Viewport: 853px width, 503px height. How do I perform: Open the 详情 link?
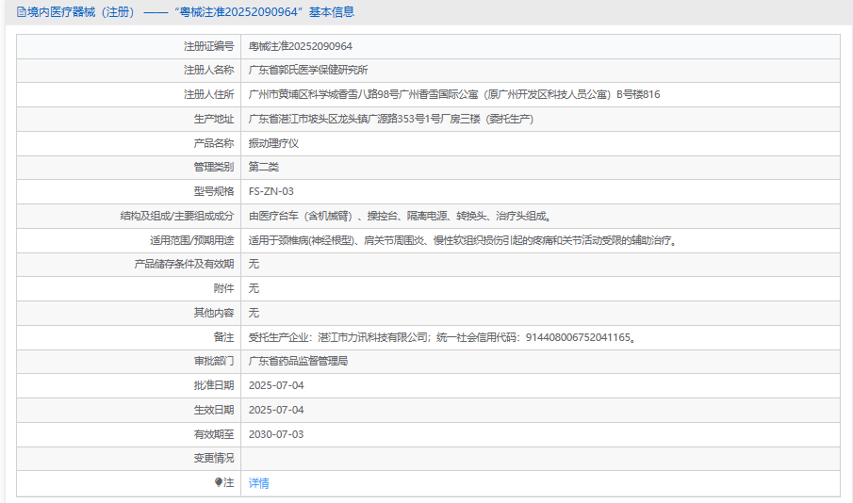258,483
